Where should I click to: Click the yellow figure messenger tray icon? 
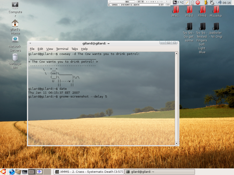(206, 3)
